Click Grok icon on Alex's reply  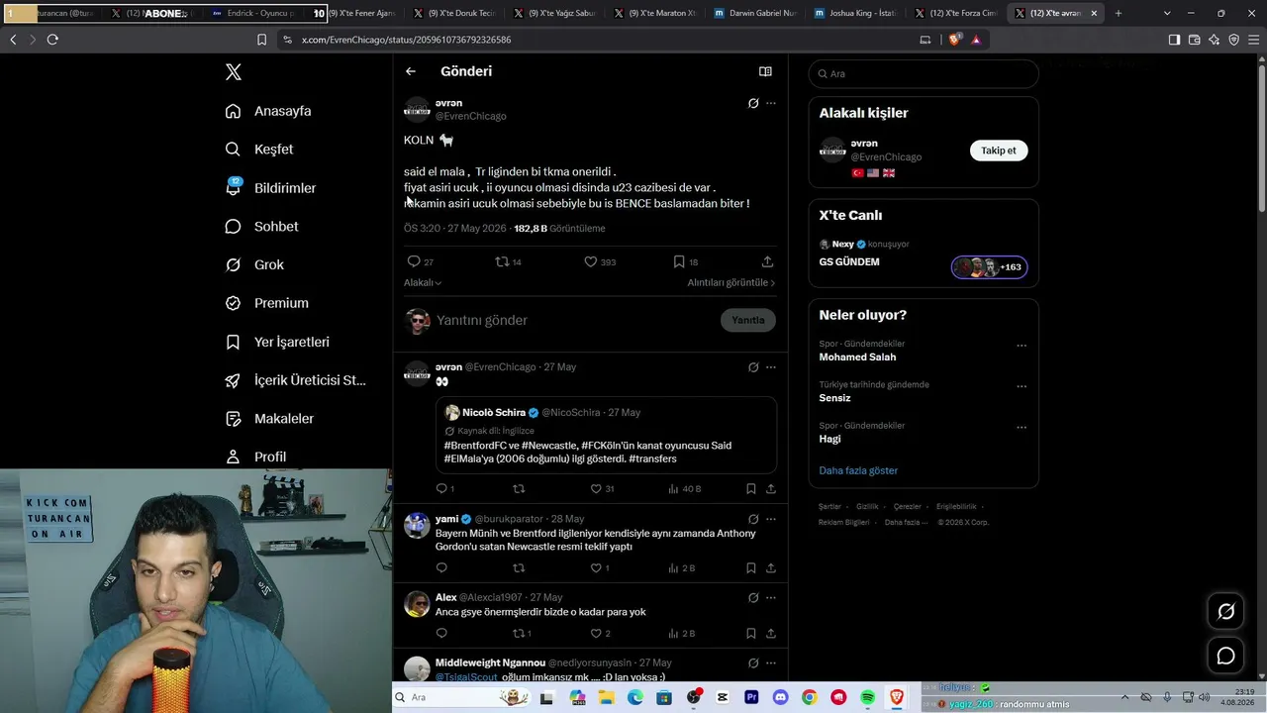pos(753,597)
